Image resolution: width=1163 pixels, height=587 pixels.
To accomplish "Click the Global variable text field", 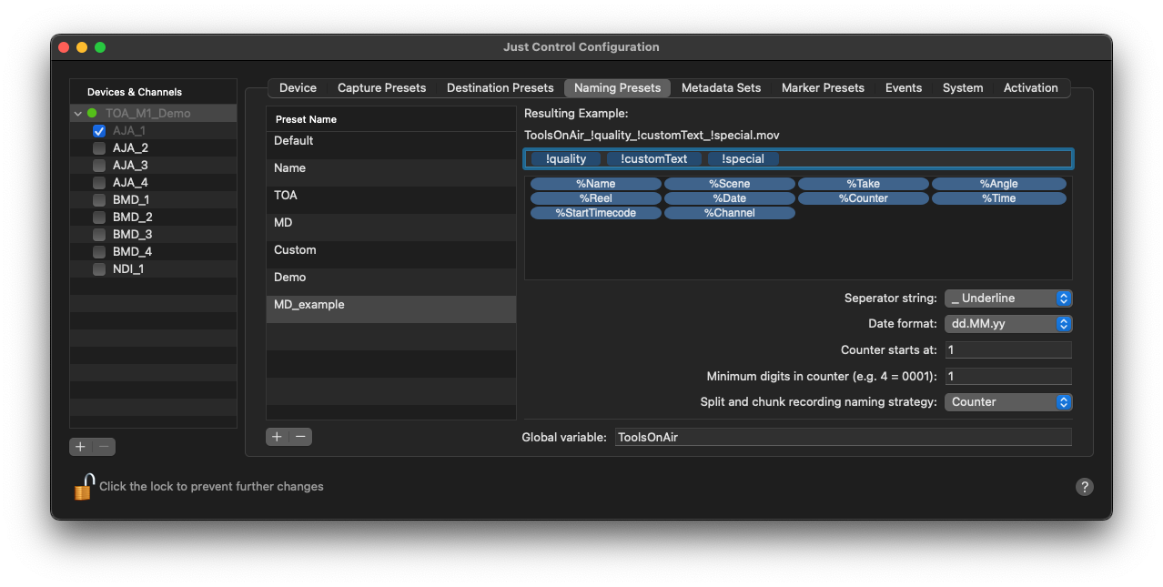I will click(x=844, y=438).
